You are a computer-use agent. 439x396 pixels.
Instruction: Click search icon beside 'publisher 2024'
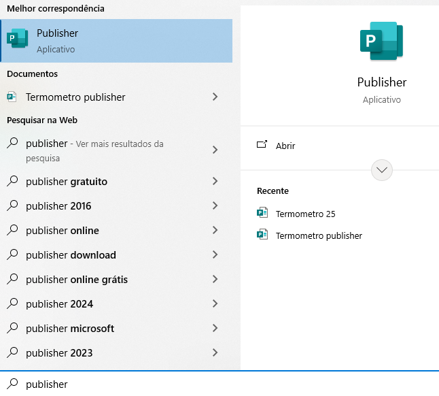coord(12,303)
